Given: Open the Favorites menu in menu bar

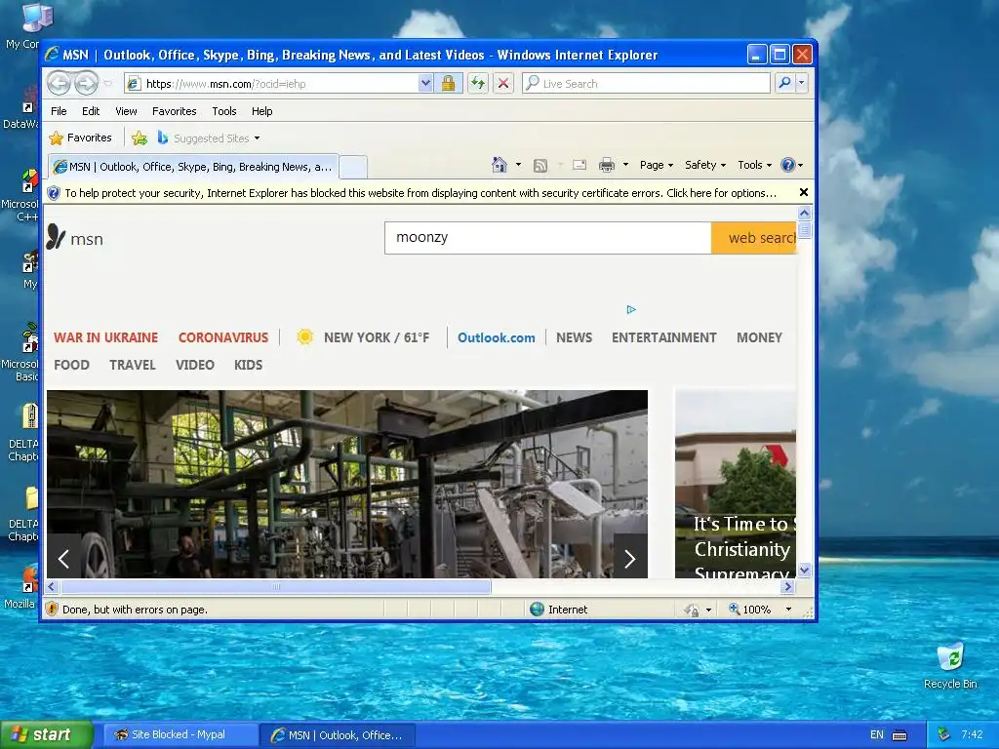Looking at the screenshot, I should coord(174,111).
